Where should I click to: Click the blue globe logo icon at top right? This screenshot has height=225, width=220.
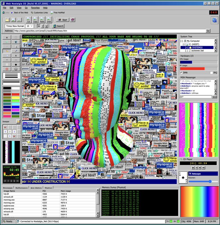[x=214, y=21]
